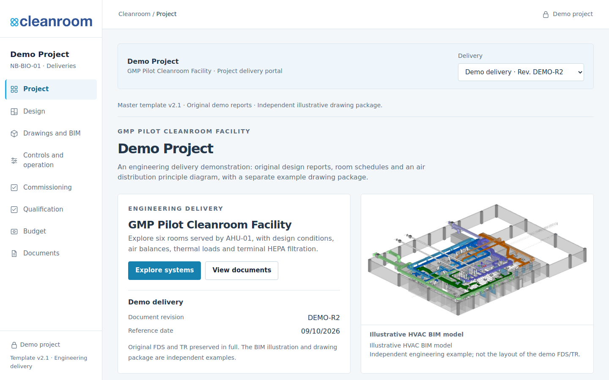The height and width of the screenshot is (380, 609).
Task: Click the Project breadcrumb item
Action: pos(166,14)
